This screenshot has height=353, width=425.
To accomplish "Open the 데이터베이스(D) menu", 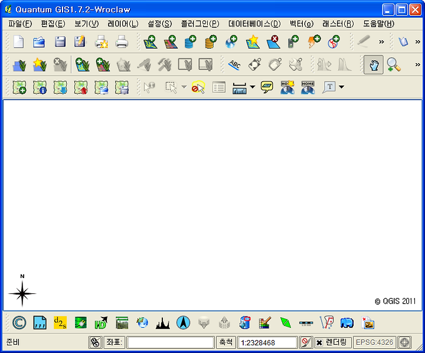I will point(254,24).
